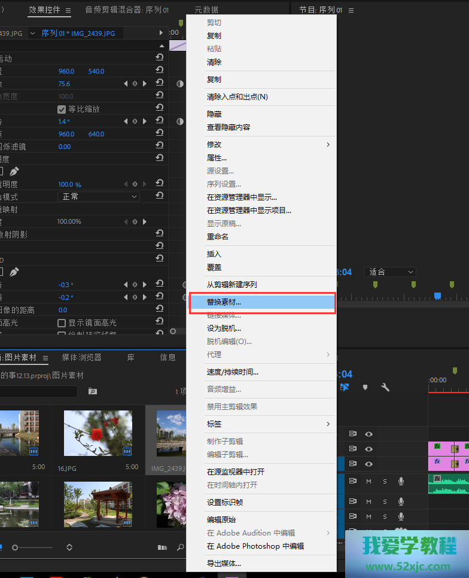Toggle linked selection icon in timeline header

click(345, 387)
